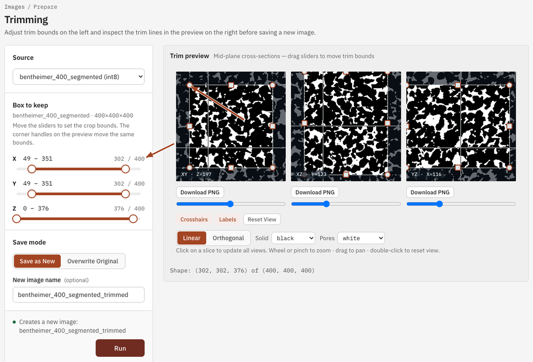Click the right edge square handle in XZ preview

388,123
